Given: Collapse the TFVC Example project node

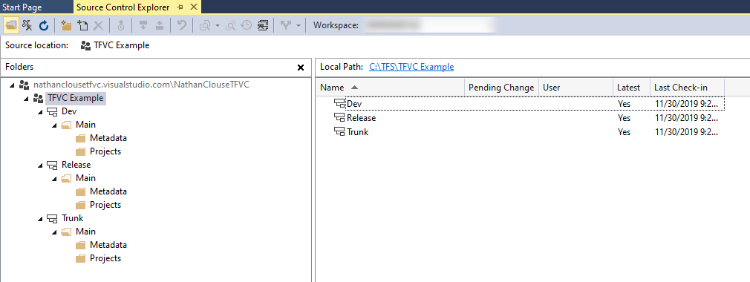Looking at the screenshot, I should tap(26, 99).
